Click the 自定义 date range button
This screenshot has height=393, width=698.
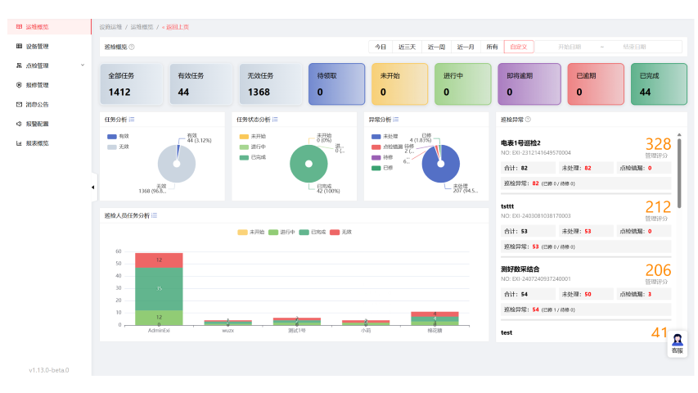[x=519, y=47]
